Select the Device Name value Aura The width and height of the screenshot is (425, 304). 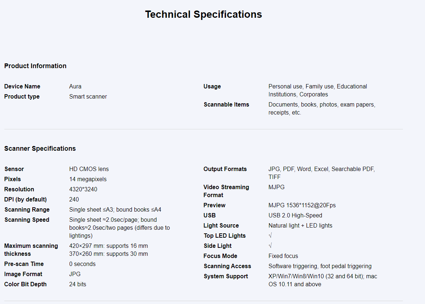[x=75, y=87]
